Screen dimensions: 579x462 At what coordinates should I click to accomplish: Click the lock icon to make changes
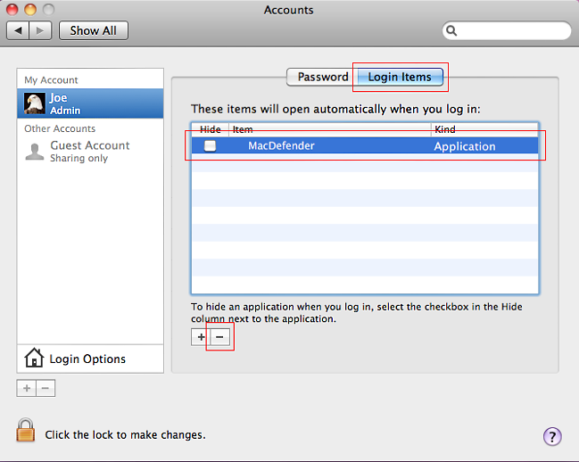tap(26, 431)
